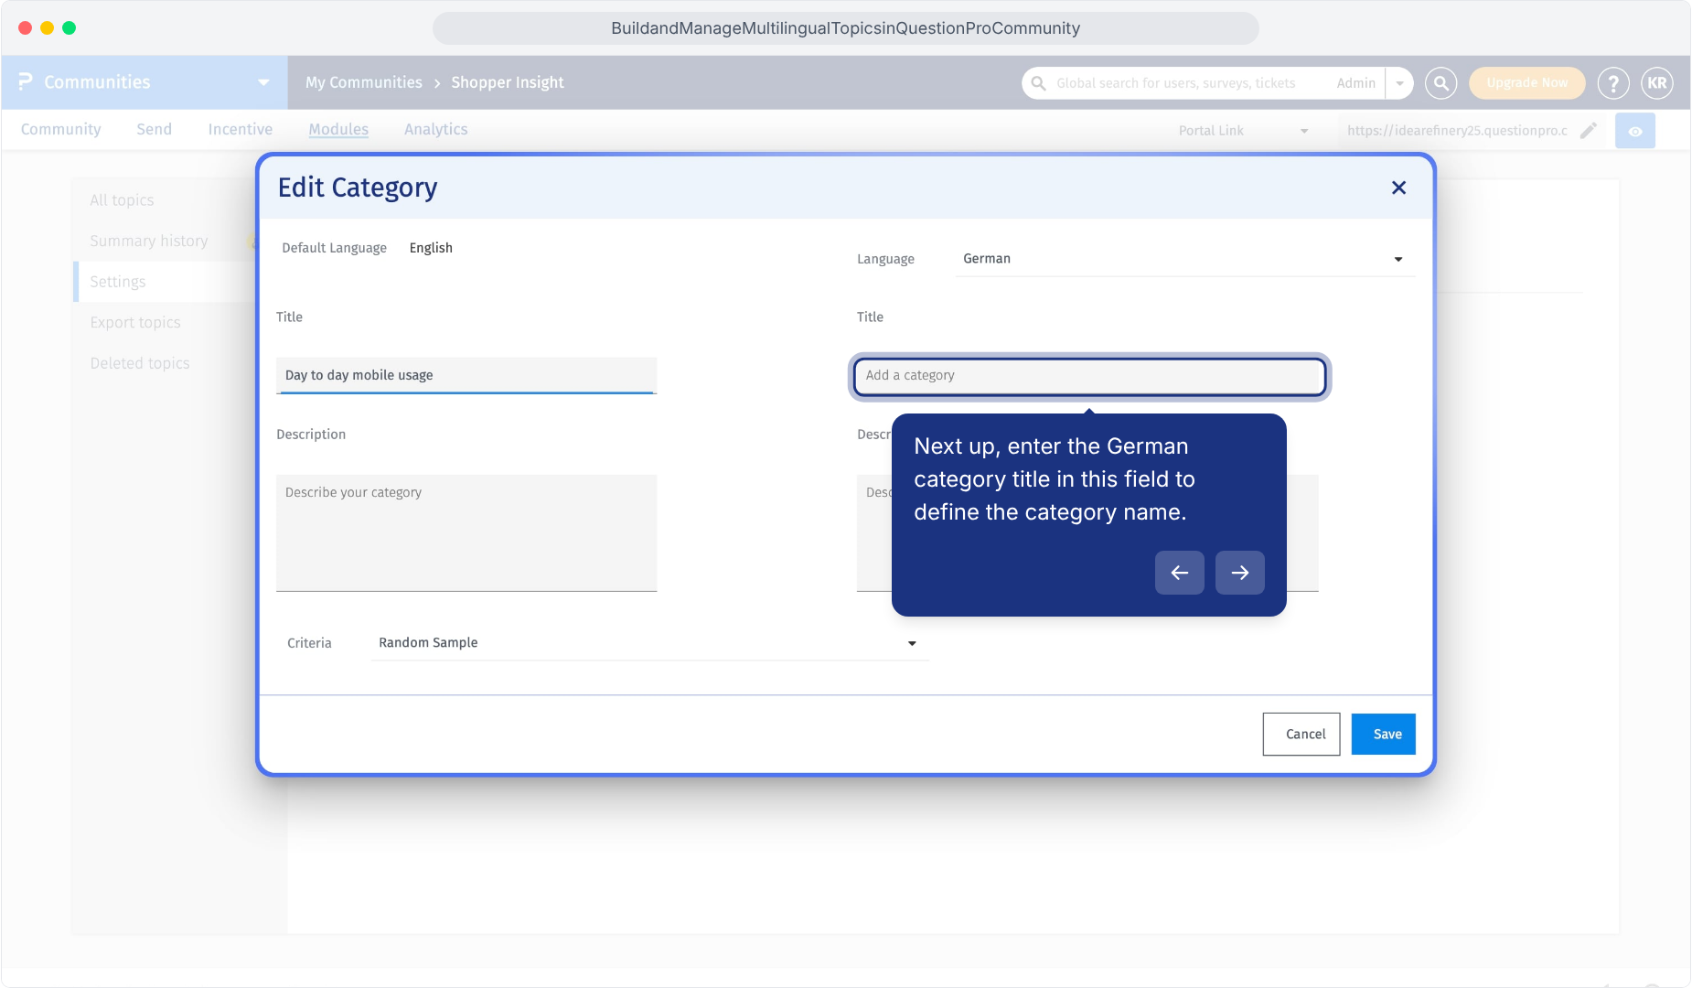Click the Describe your category text area

pos(466,533)
